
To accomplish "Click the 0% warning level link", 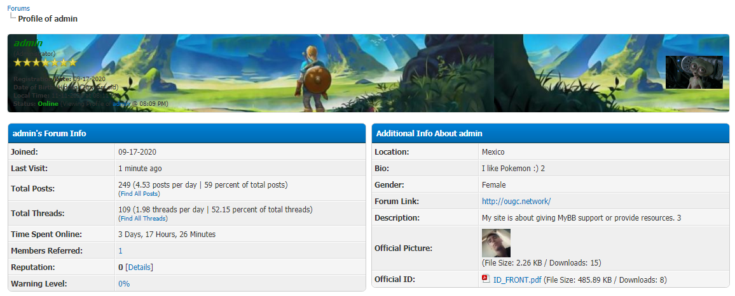I will point(124,284).
